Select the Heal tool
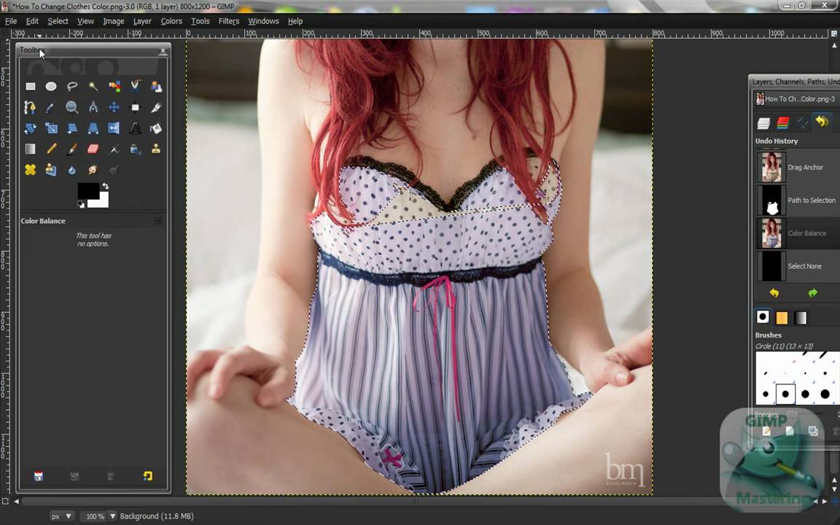The width and height of the screenshot is (840, 525). (x=30, y=170)
